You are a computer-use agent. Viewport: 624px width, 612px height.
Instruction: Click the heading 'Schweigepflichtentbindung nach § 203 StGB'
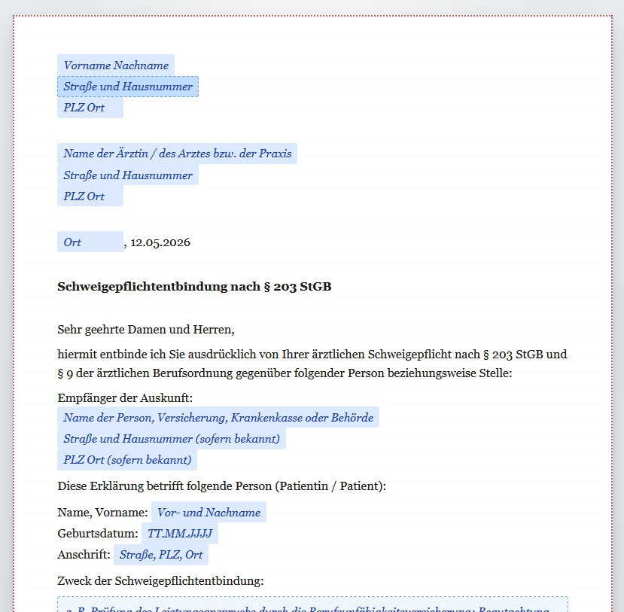click(x=194, y=287)
